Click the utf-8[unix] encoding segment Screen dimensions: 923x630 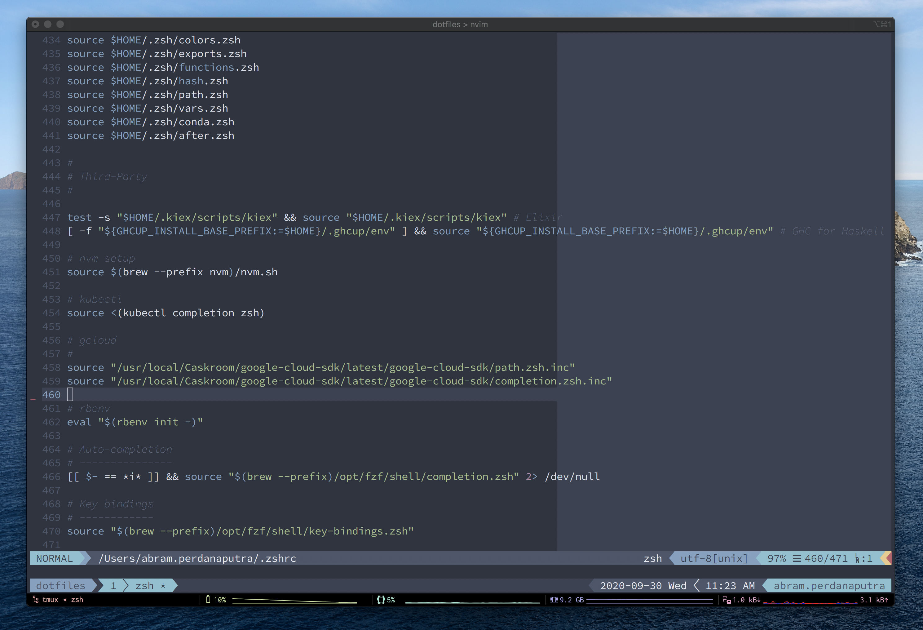[714, 558]
